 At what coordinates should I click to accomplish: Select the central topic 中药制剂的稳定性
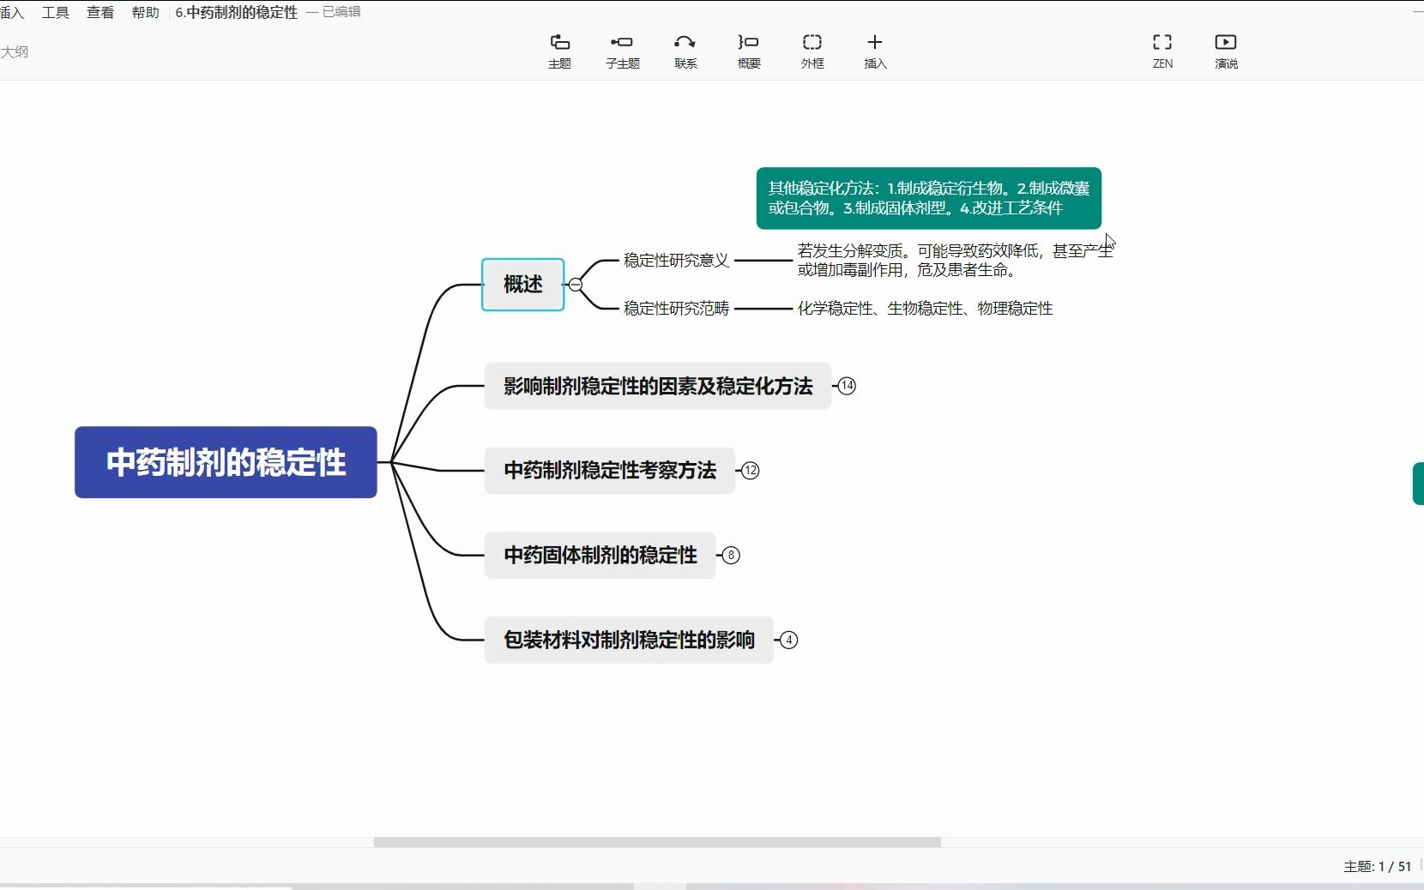click(x=226, y=462)
